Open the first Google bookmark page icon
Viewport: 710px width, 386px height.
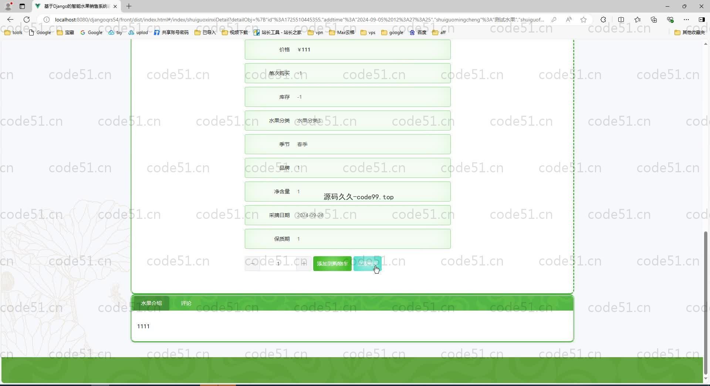coord(40,33)
